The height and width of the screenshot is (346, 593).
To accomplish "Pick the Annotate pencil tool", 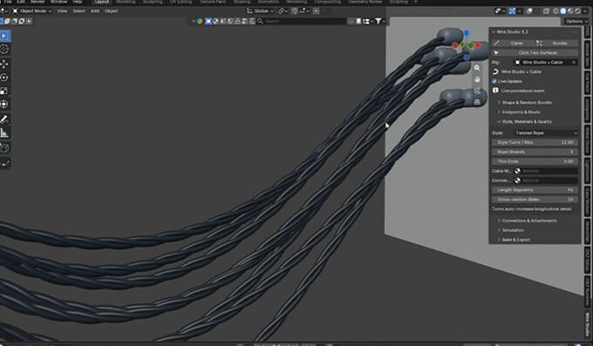I will click(4, 119).
